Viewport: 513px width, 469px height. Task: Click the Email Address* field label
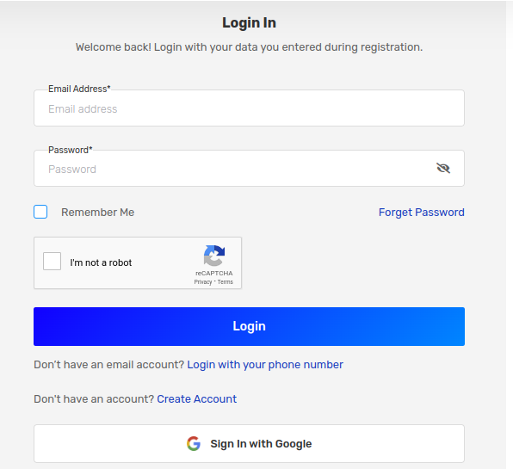pyautogui.click(x=79, y=89)
